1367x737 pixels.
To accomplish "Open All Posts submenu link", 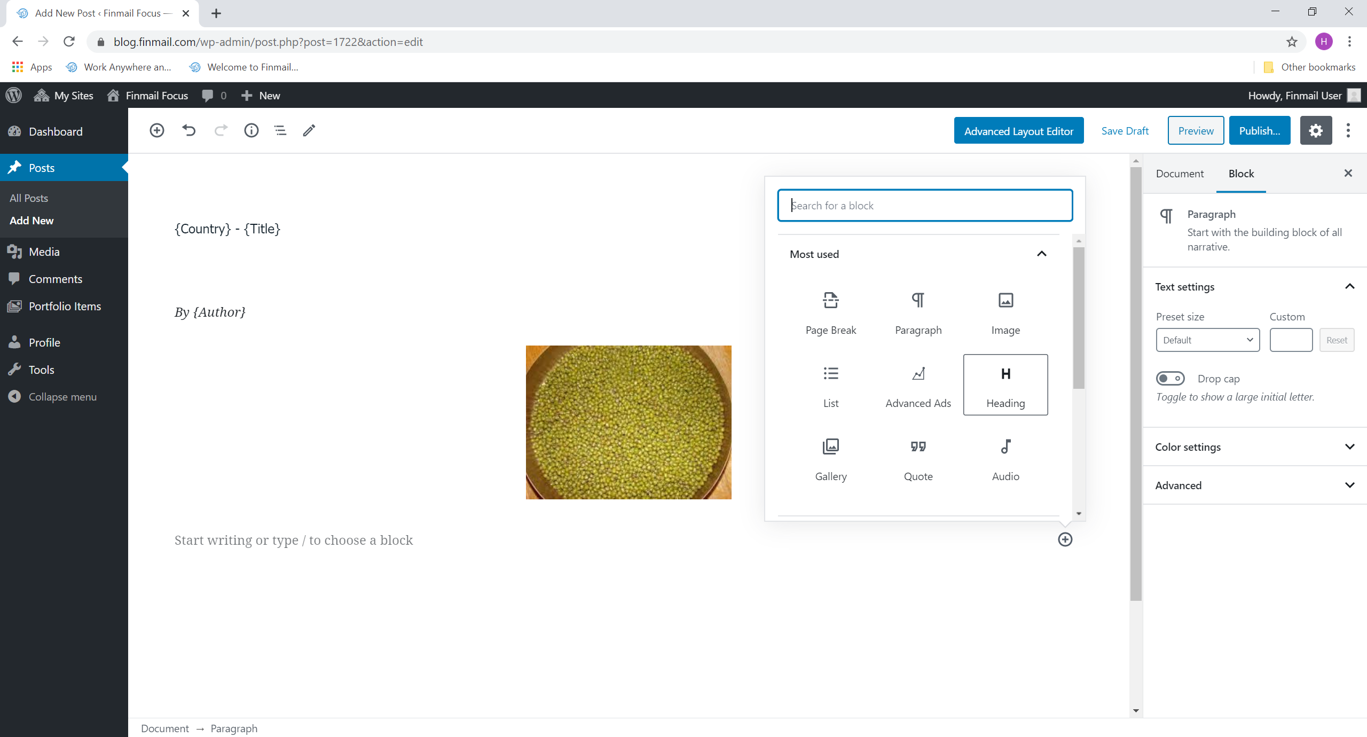I will coord(29,198).
